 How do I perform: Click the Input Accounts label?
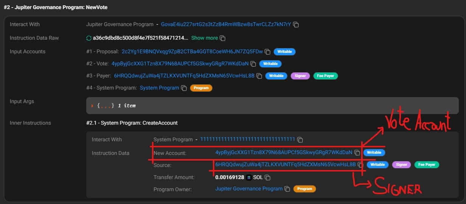28,51
